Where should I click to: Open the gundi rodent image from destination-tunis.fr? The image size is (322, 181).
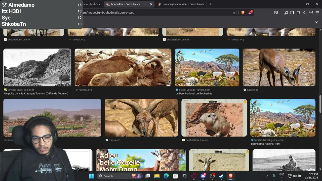click(214, 118)
